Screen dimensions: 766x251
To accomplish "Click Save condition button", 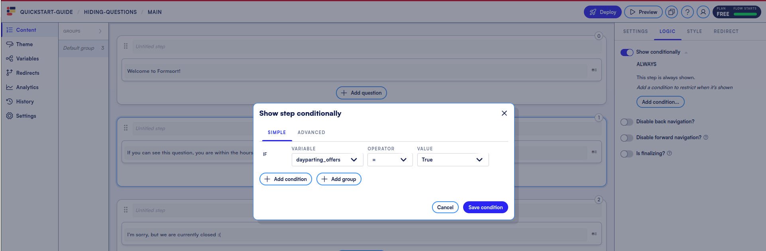I will coord(485,207).
